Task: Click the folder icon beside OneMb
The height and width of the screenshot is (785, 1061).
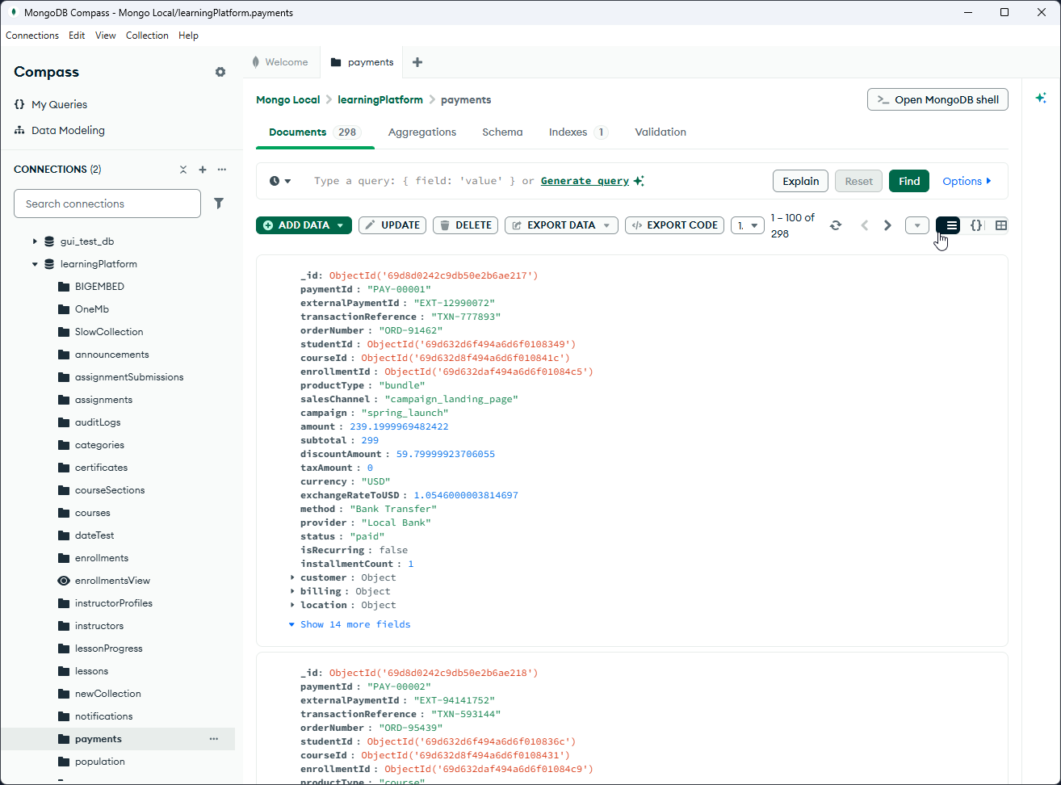Action: click(64, 309)
